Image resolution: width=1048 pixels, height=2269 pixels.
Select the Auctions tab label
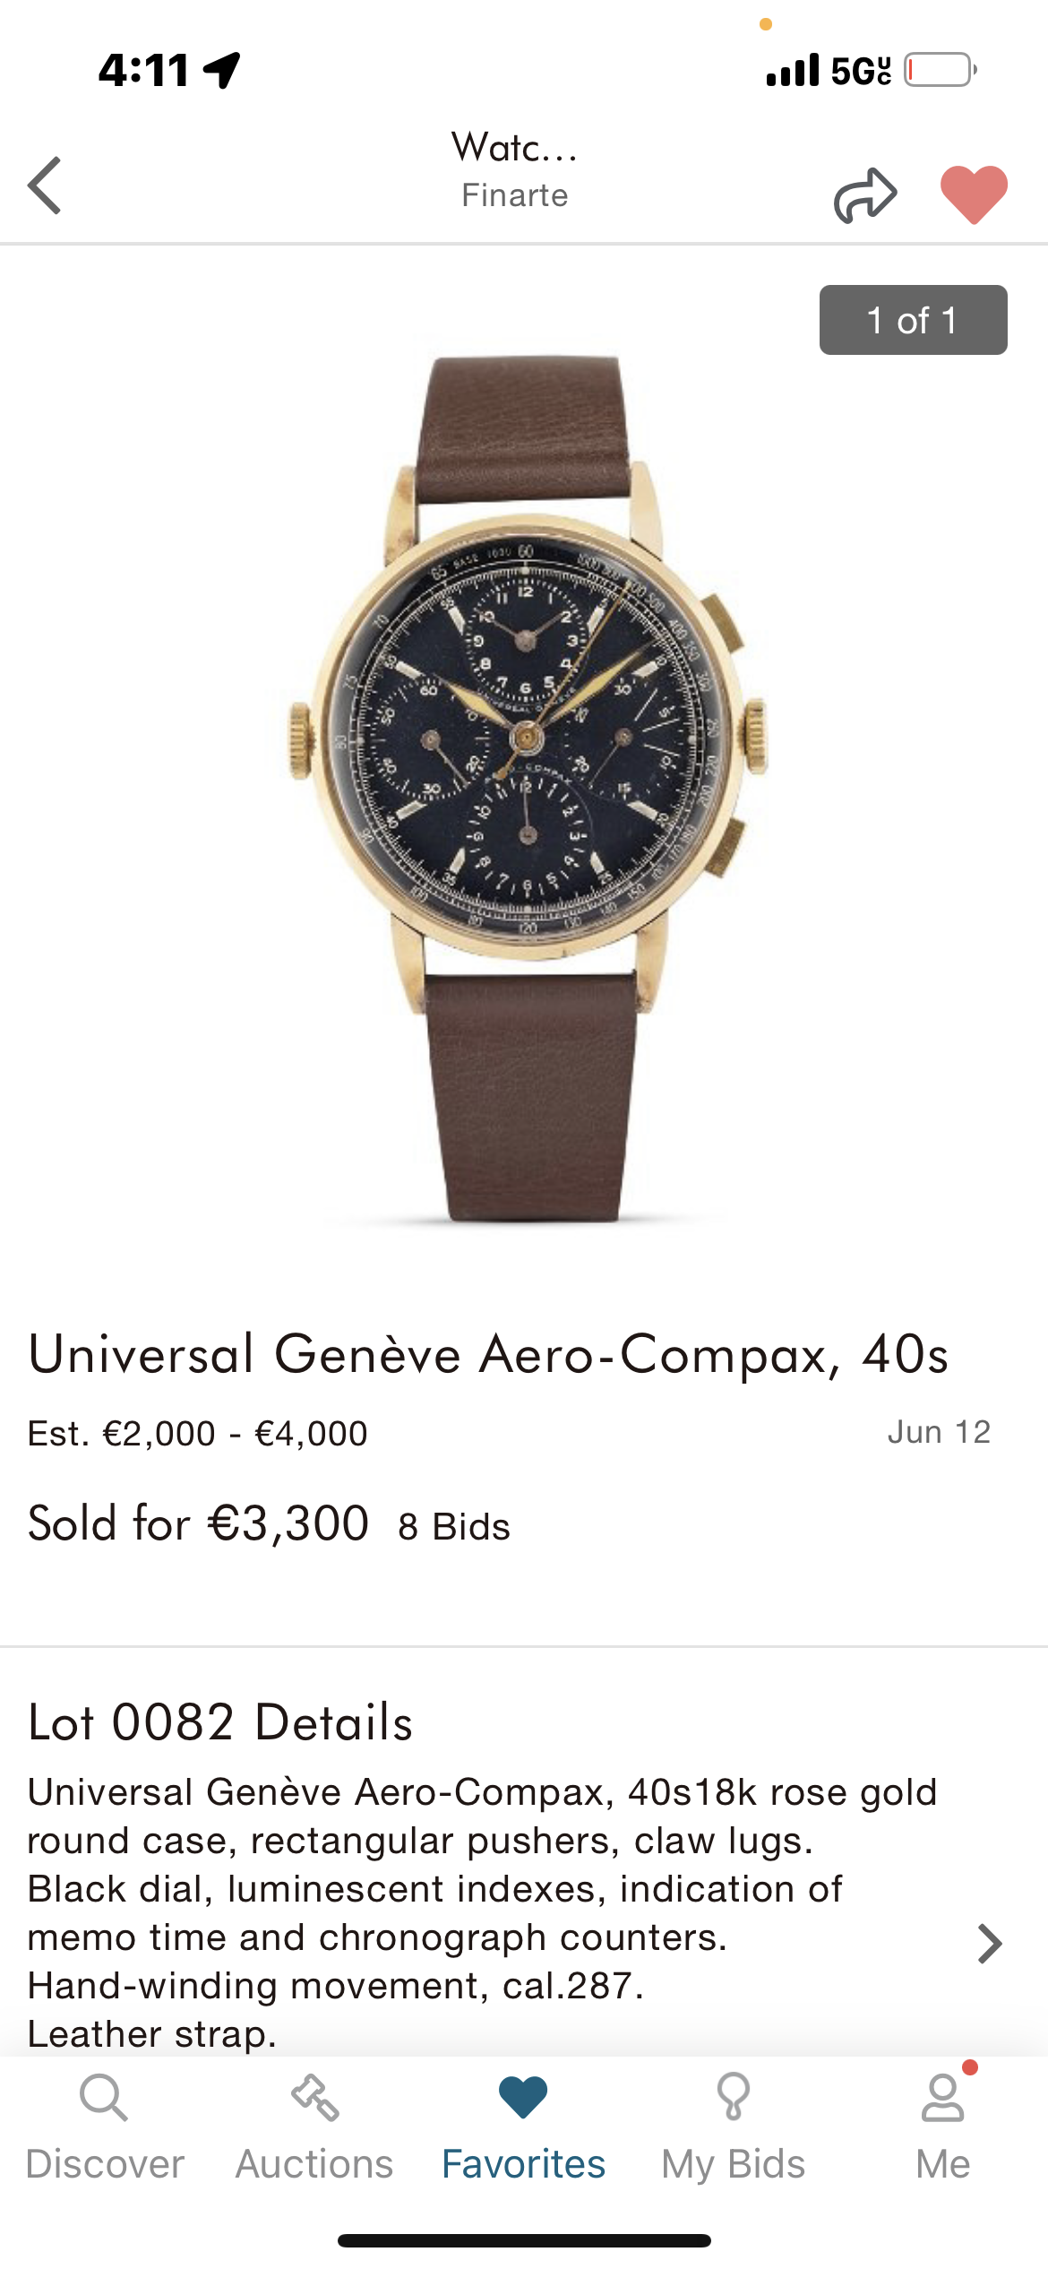click(x=314, y=2164)
